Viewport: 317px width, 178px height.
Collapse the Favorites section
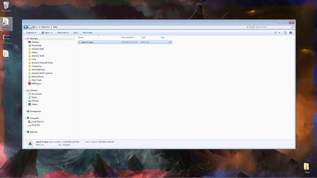point(26,39)
